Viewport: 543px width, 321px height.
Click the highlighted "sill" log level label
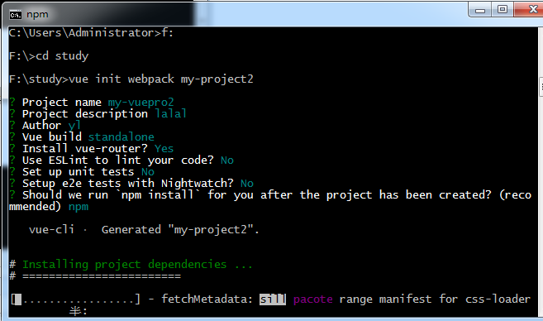tap(273, 299)
